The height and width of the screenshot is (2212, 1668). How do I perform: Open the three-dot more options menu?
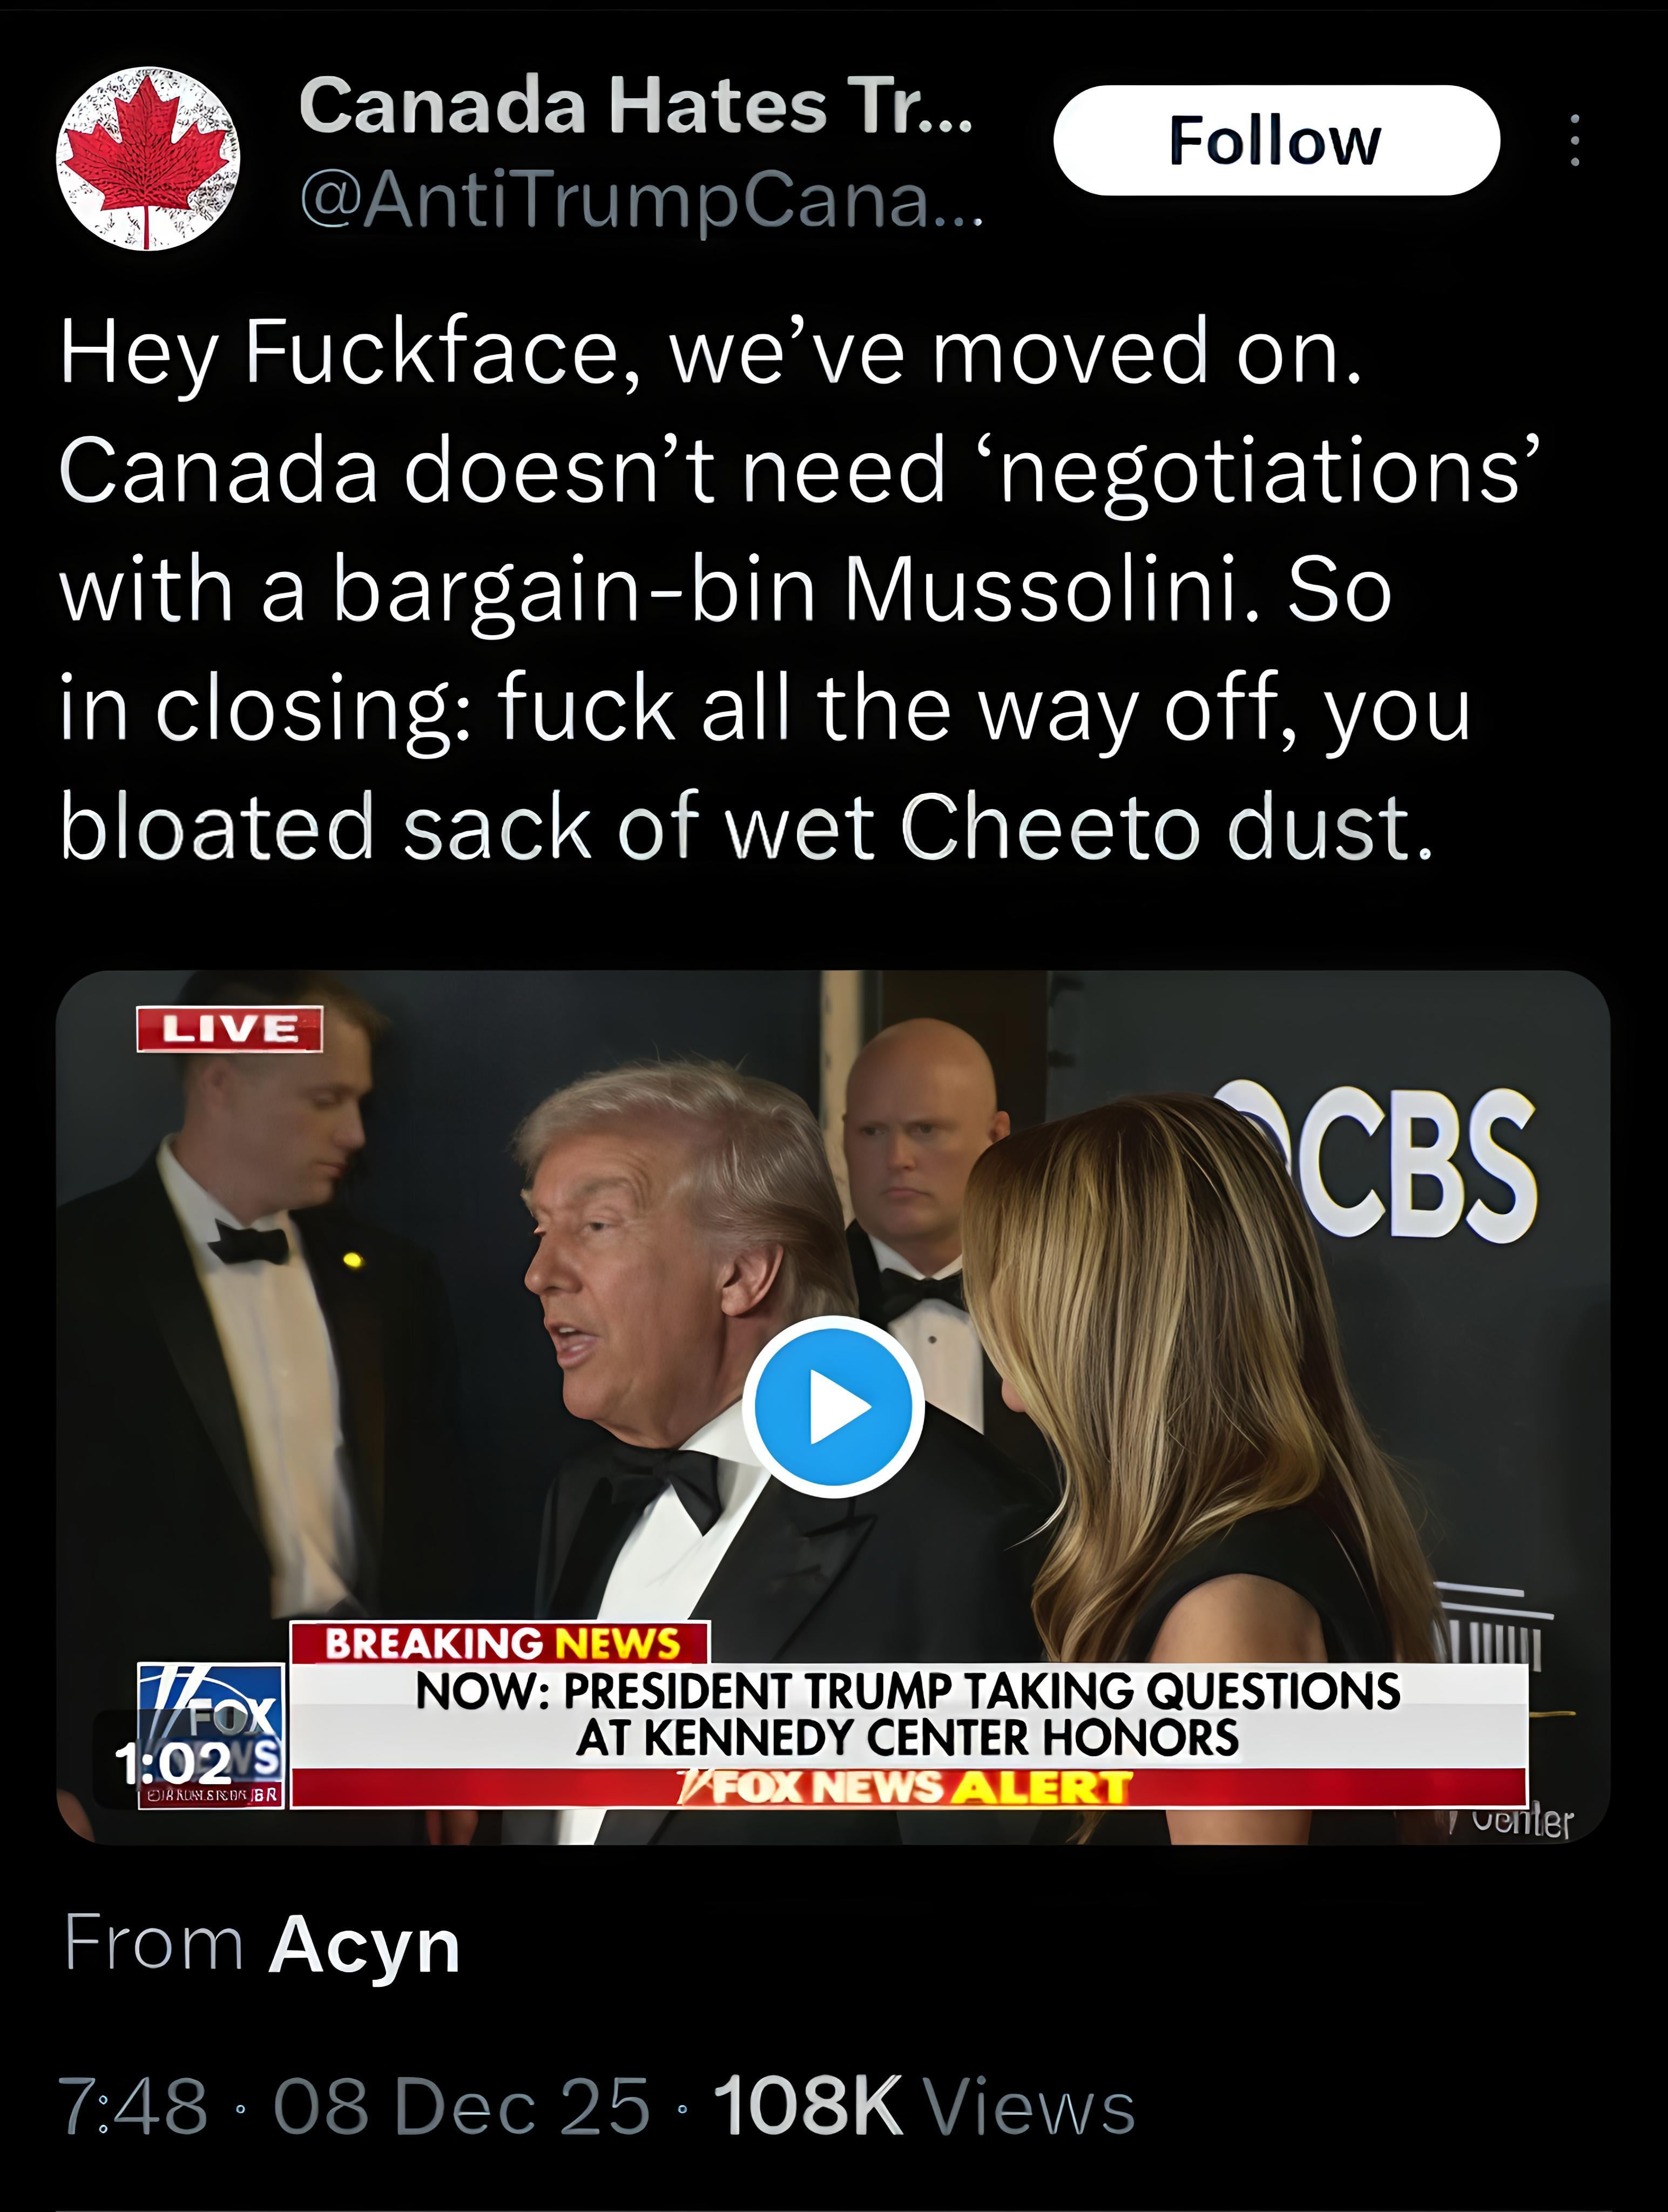(x=1575, y=140)
